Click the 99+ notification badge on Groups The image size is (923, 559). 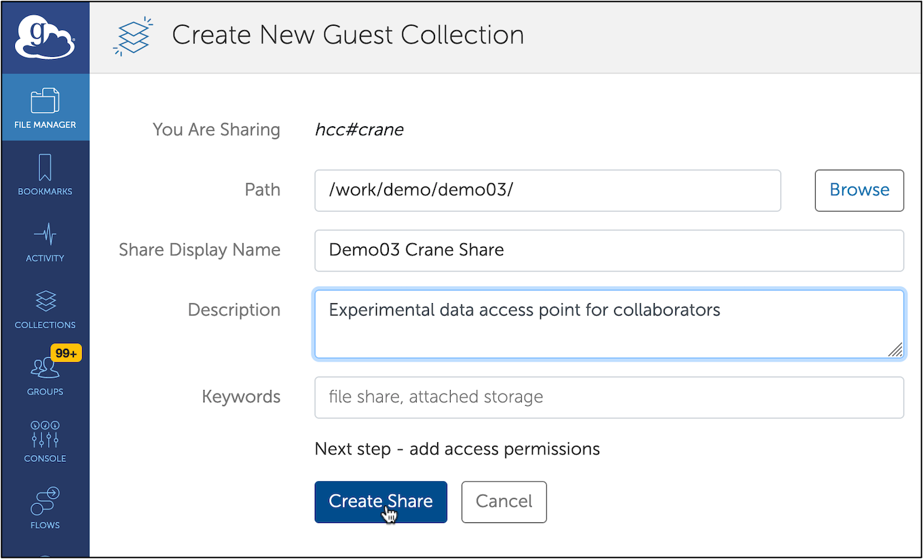66,353
